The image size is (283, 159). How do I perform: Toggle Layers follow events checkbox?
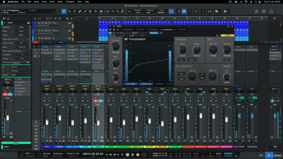pos(27,39)
